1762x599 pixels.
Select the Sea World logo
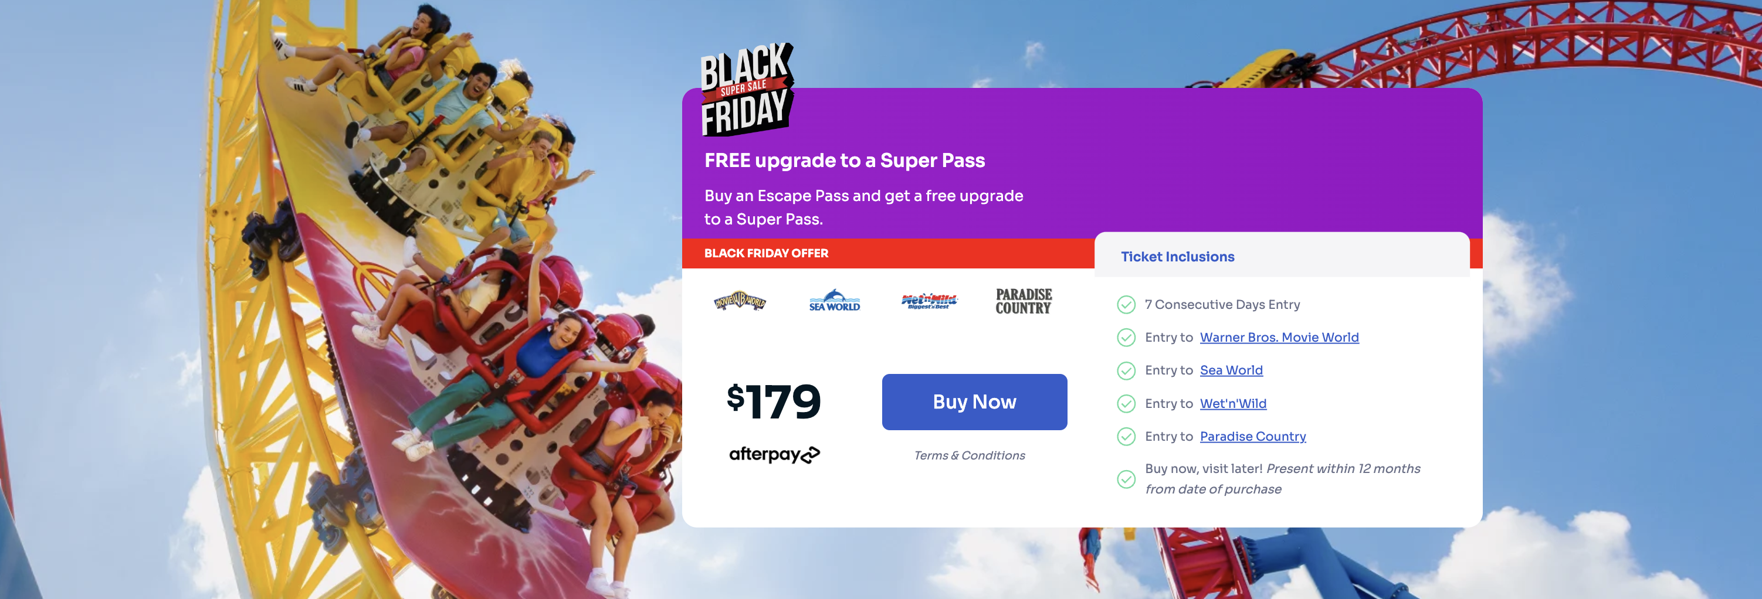(835, 300)
